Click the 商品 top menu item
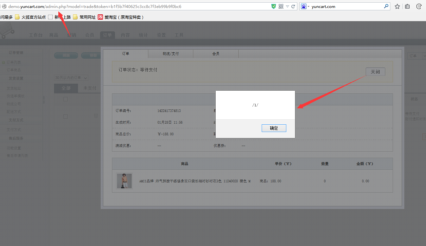The image size is (426, 246). click(x=54, y=35)
